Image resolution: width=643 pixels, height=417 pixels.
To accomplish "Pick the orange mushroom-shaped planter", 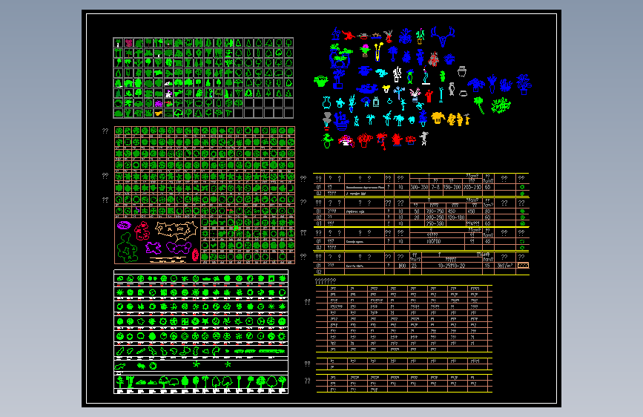I will coord(438,118).
